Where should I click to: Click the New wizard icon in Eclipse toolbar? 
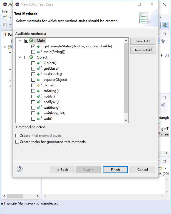5,17
